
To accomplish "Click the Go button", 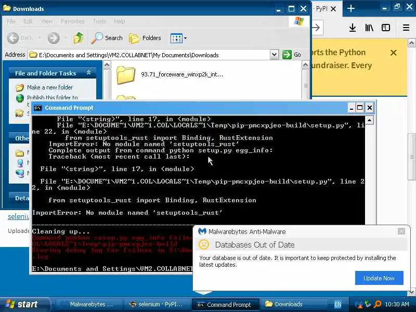I will (x=292, y=55).
